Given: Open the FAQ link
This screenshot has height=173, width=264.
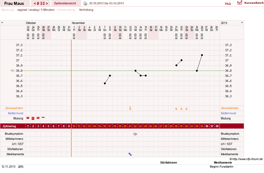Looking at the screenshot, I should pos(228,4).
